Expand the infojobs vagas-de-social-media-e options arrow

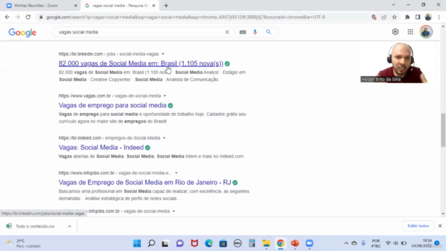click(176, 173)
